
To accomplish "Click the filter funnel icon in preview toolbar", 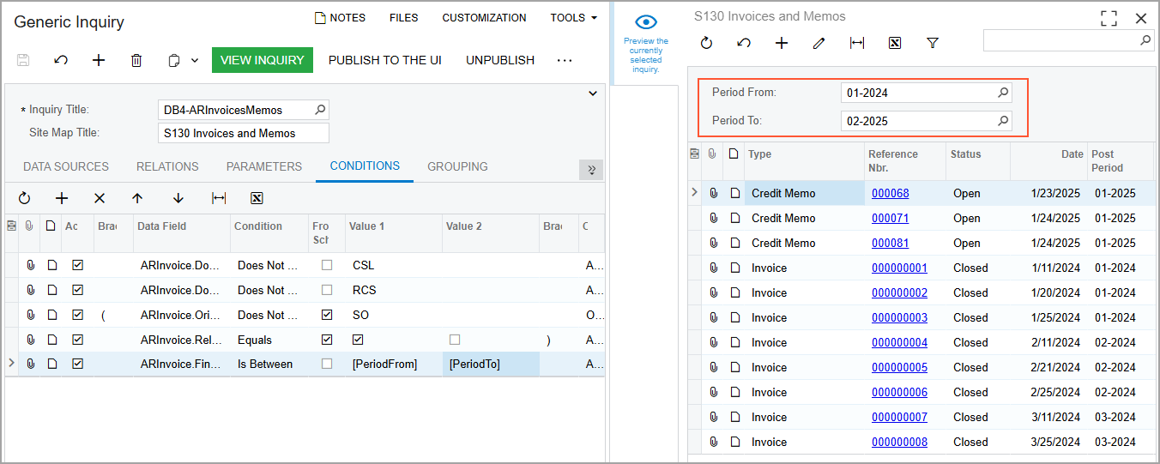I will click(x=933, y=43).
